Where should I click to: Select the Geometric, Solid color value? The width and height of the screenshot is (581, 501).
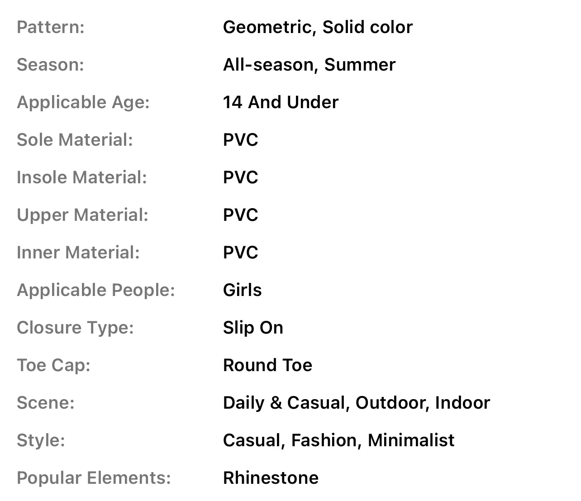pyautogui.click(x=318, y=27)
